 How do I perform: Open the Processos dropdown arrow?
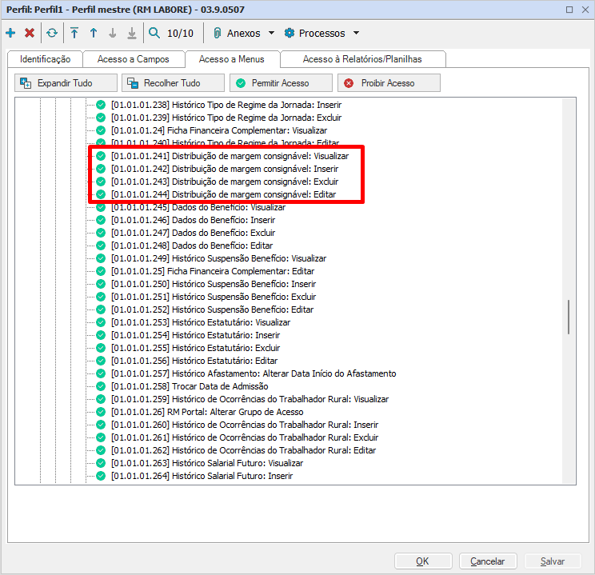(x=356, y=33)
